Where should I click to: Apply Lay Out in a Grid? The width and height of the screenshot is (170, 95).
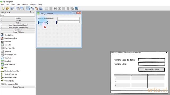64,8
